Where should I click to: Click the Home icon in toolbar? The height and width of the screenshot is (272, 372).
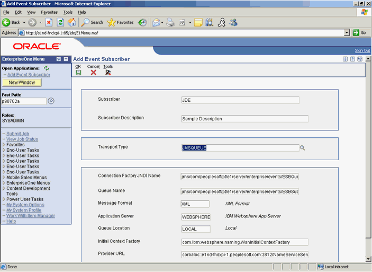click(72, 23)
